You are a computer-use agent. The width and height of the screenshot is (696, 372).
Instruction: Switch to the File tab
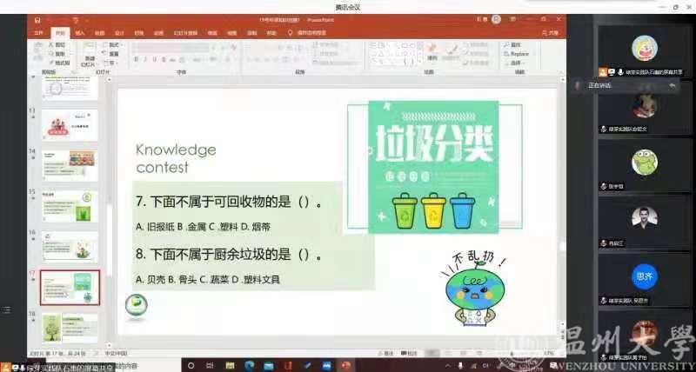point(37,33)
